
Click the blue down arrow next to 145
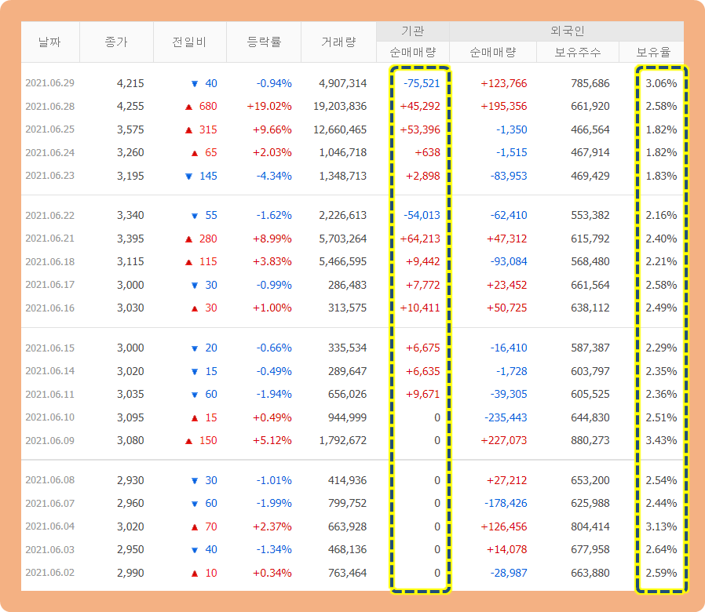coord(189,176)
